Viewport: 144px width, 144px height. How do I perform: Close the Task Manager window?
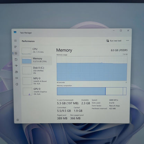coord(128,30)
